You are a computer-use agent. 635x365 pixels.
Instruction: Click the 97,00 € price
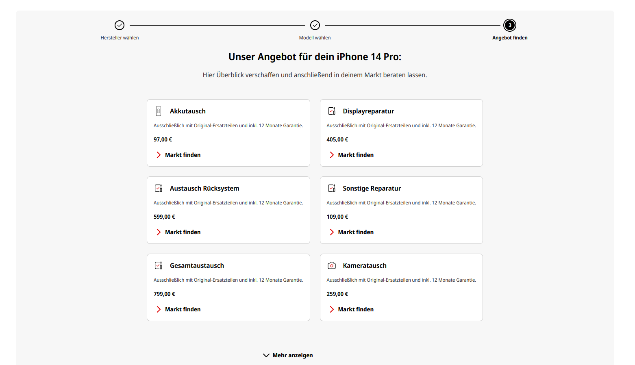coord(163,139)
